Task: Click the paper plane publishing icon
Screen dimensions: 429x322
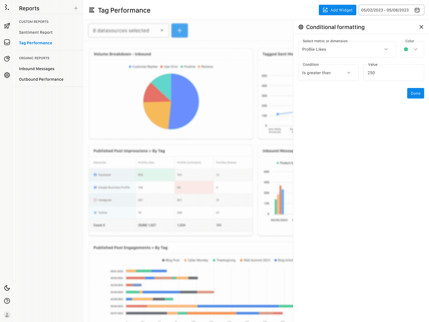Action: pyautogui.click(x=7, y=26)
